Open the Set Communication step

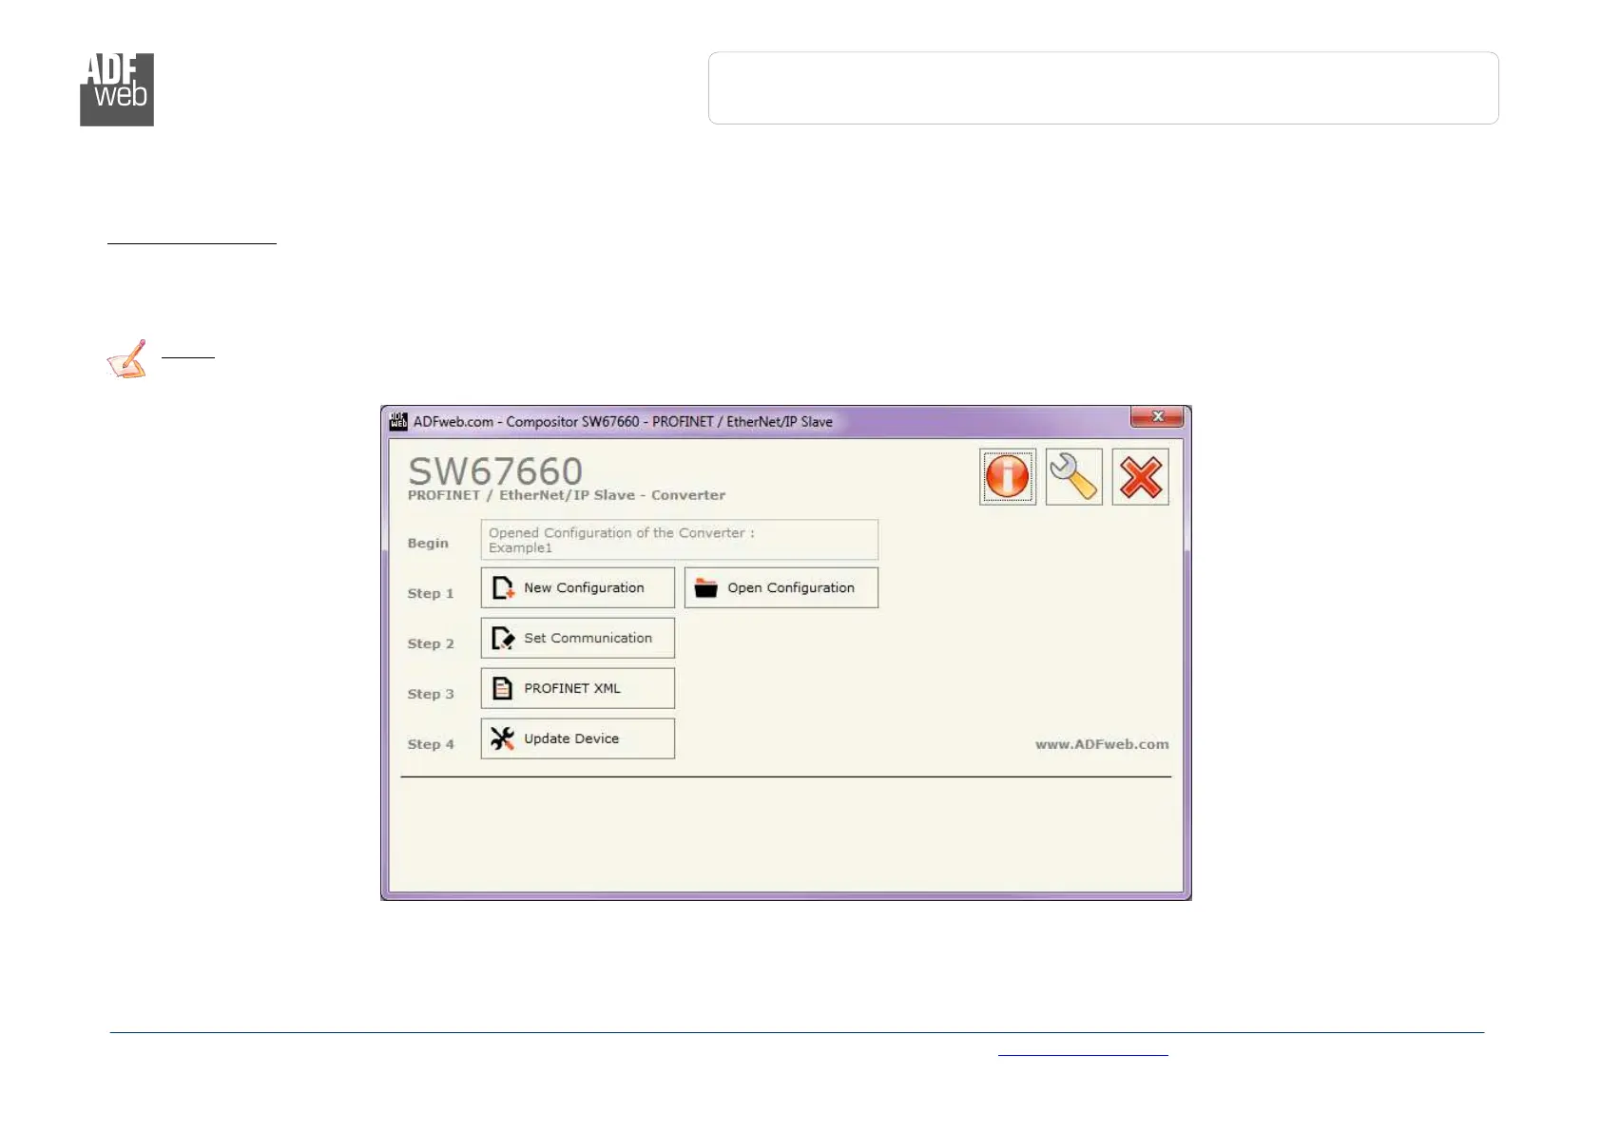578,638
